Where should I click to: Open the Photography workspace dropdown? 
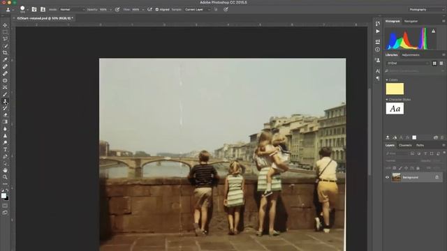(426, 9)
